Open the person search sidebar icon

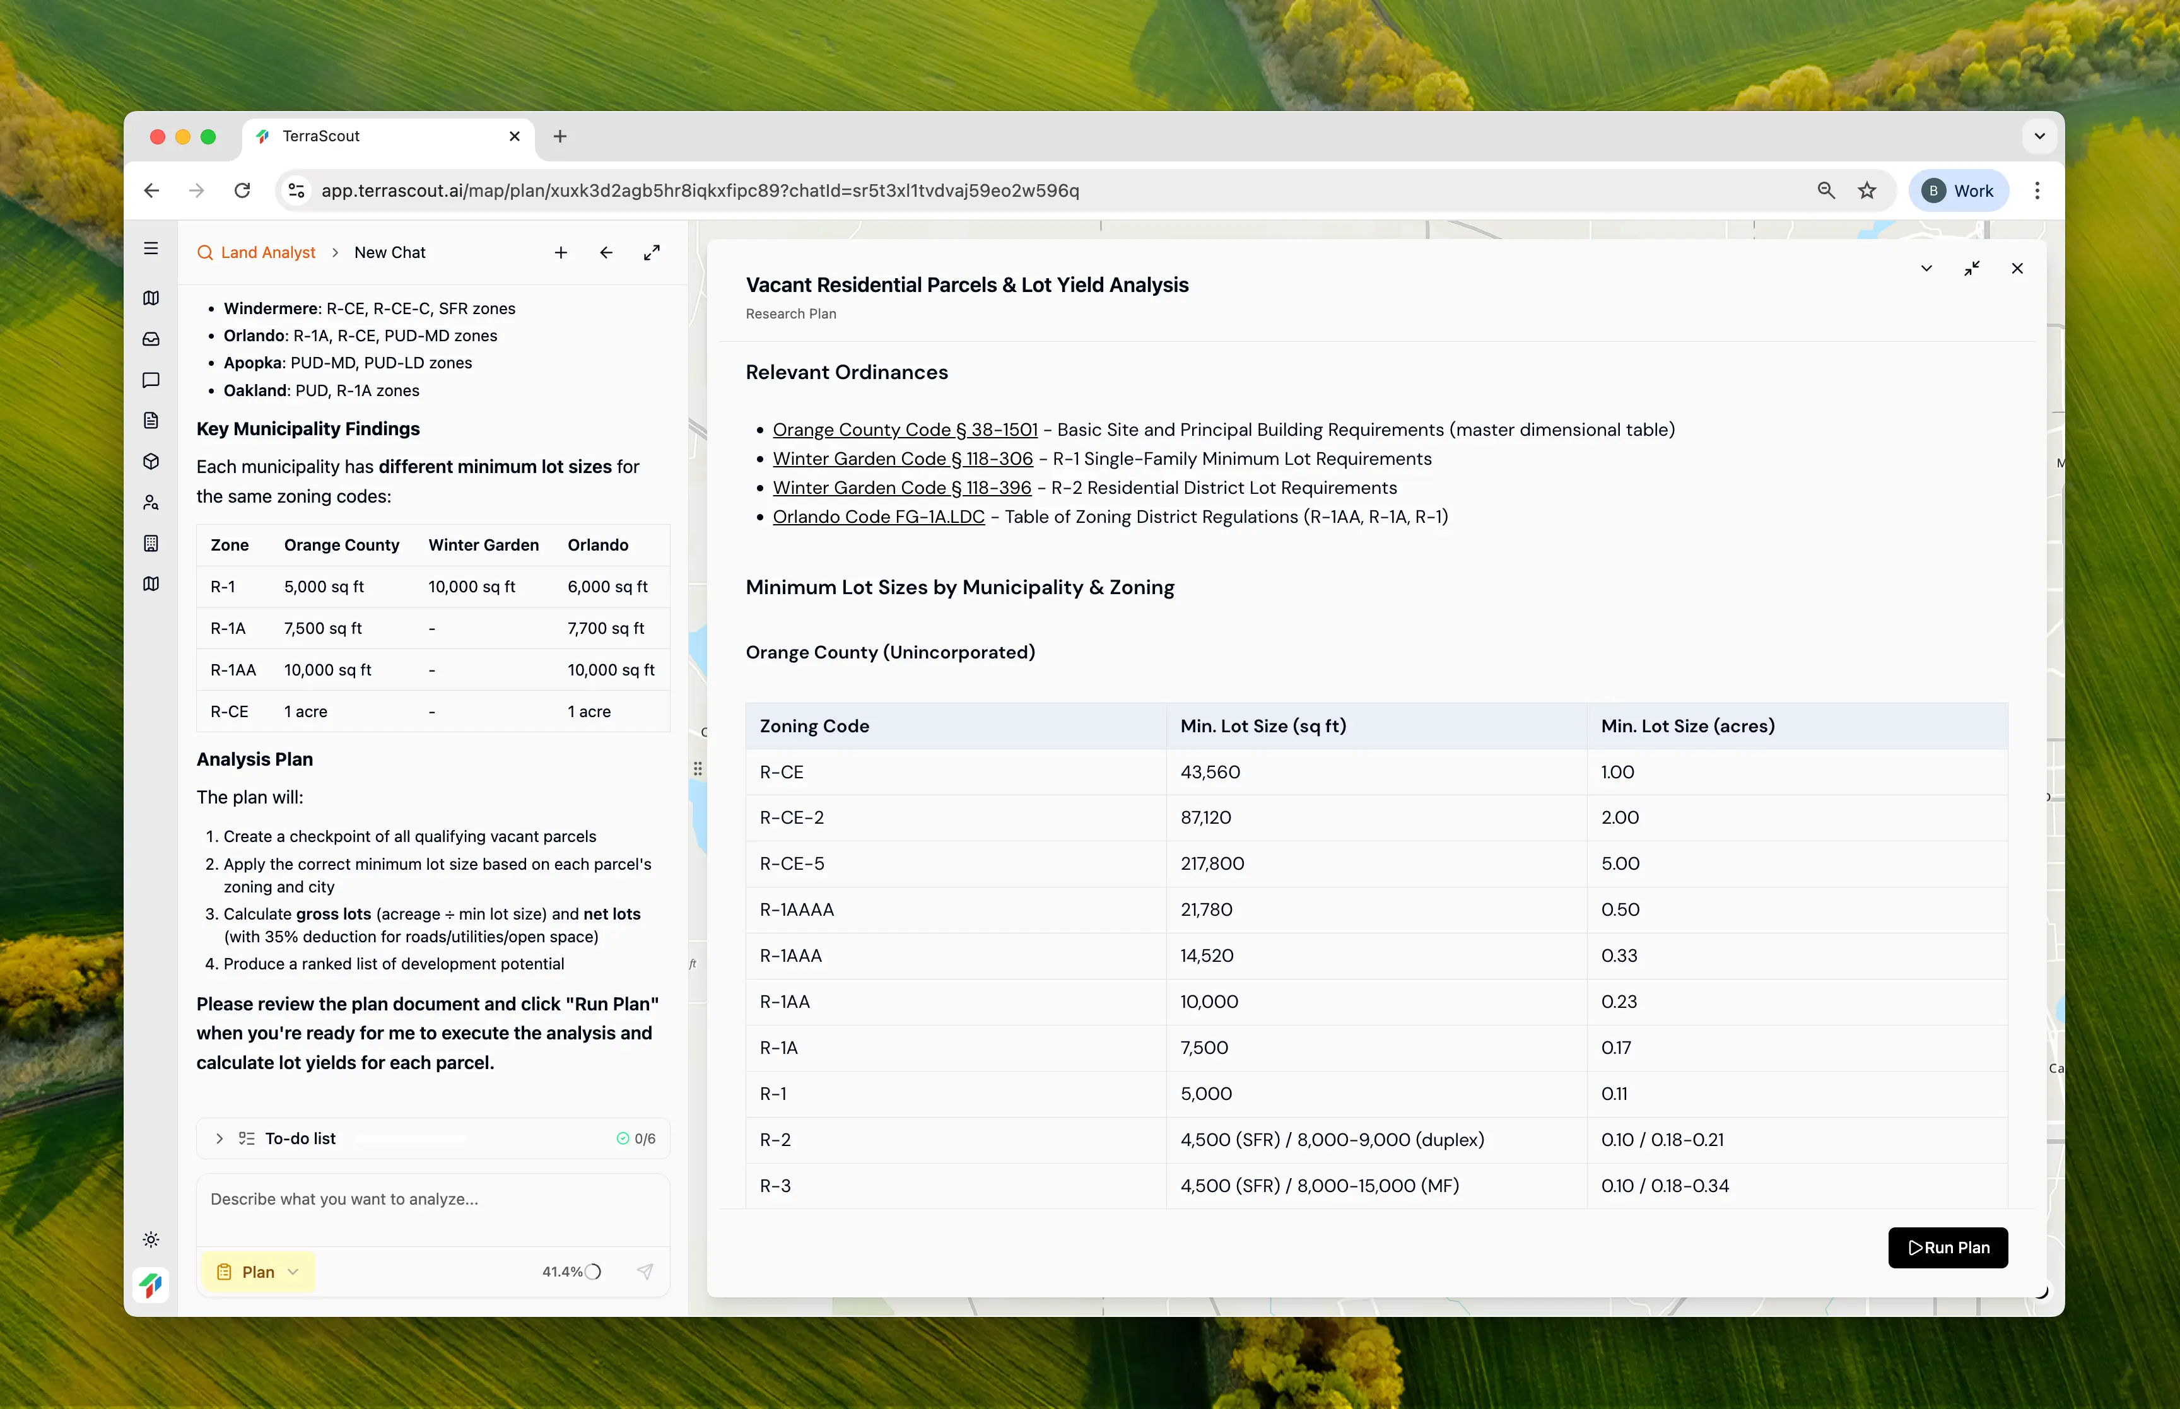(x=151, y=502)
